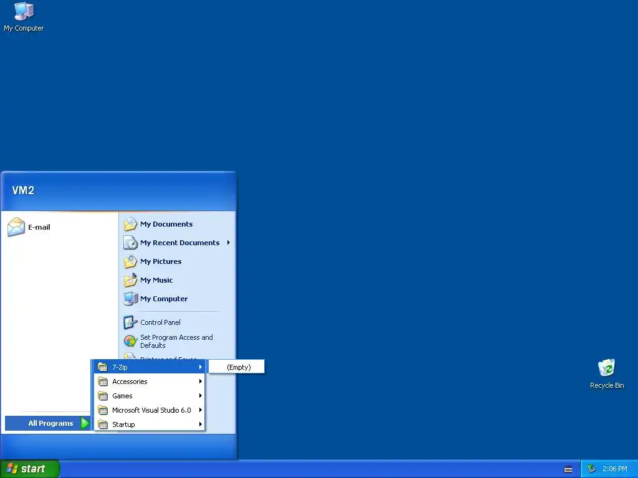Click My Recent Documents label

tap(180, 243)
